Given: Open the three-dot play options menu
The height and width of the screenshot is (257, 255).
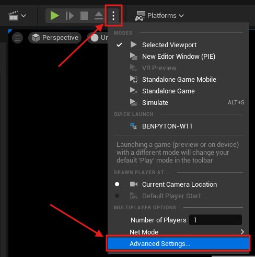Looking at the screenshot, I should point(113,16).
